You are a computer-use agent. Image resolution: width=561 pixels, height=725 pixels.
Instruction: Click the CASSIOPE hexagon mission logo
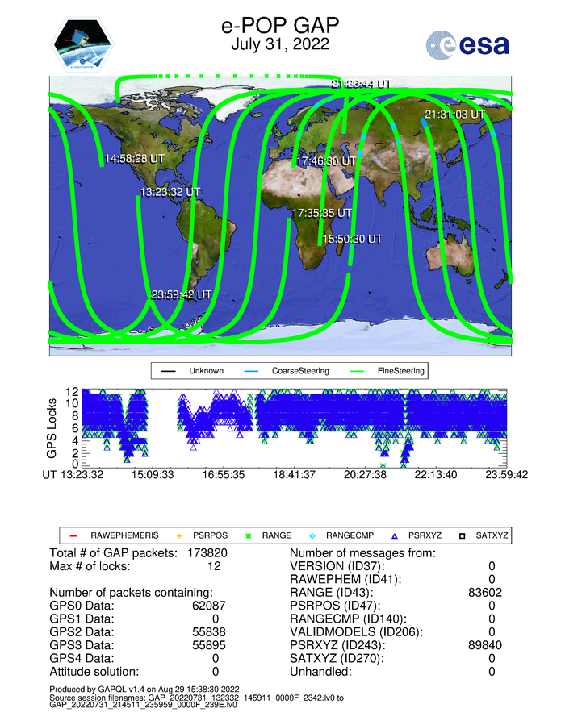point(84,46)
